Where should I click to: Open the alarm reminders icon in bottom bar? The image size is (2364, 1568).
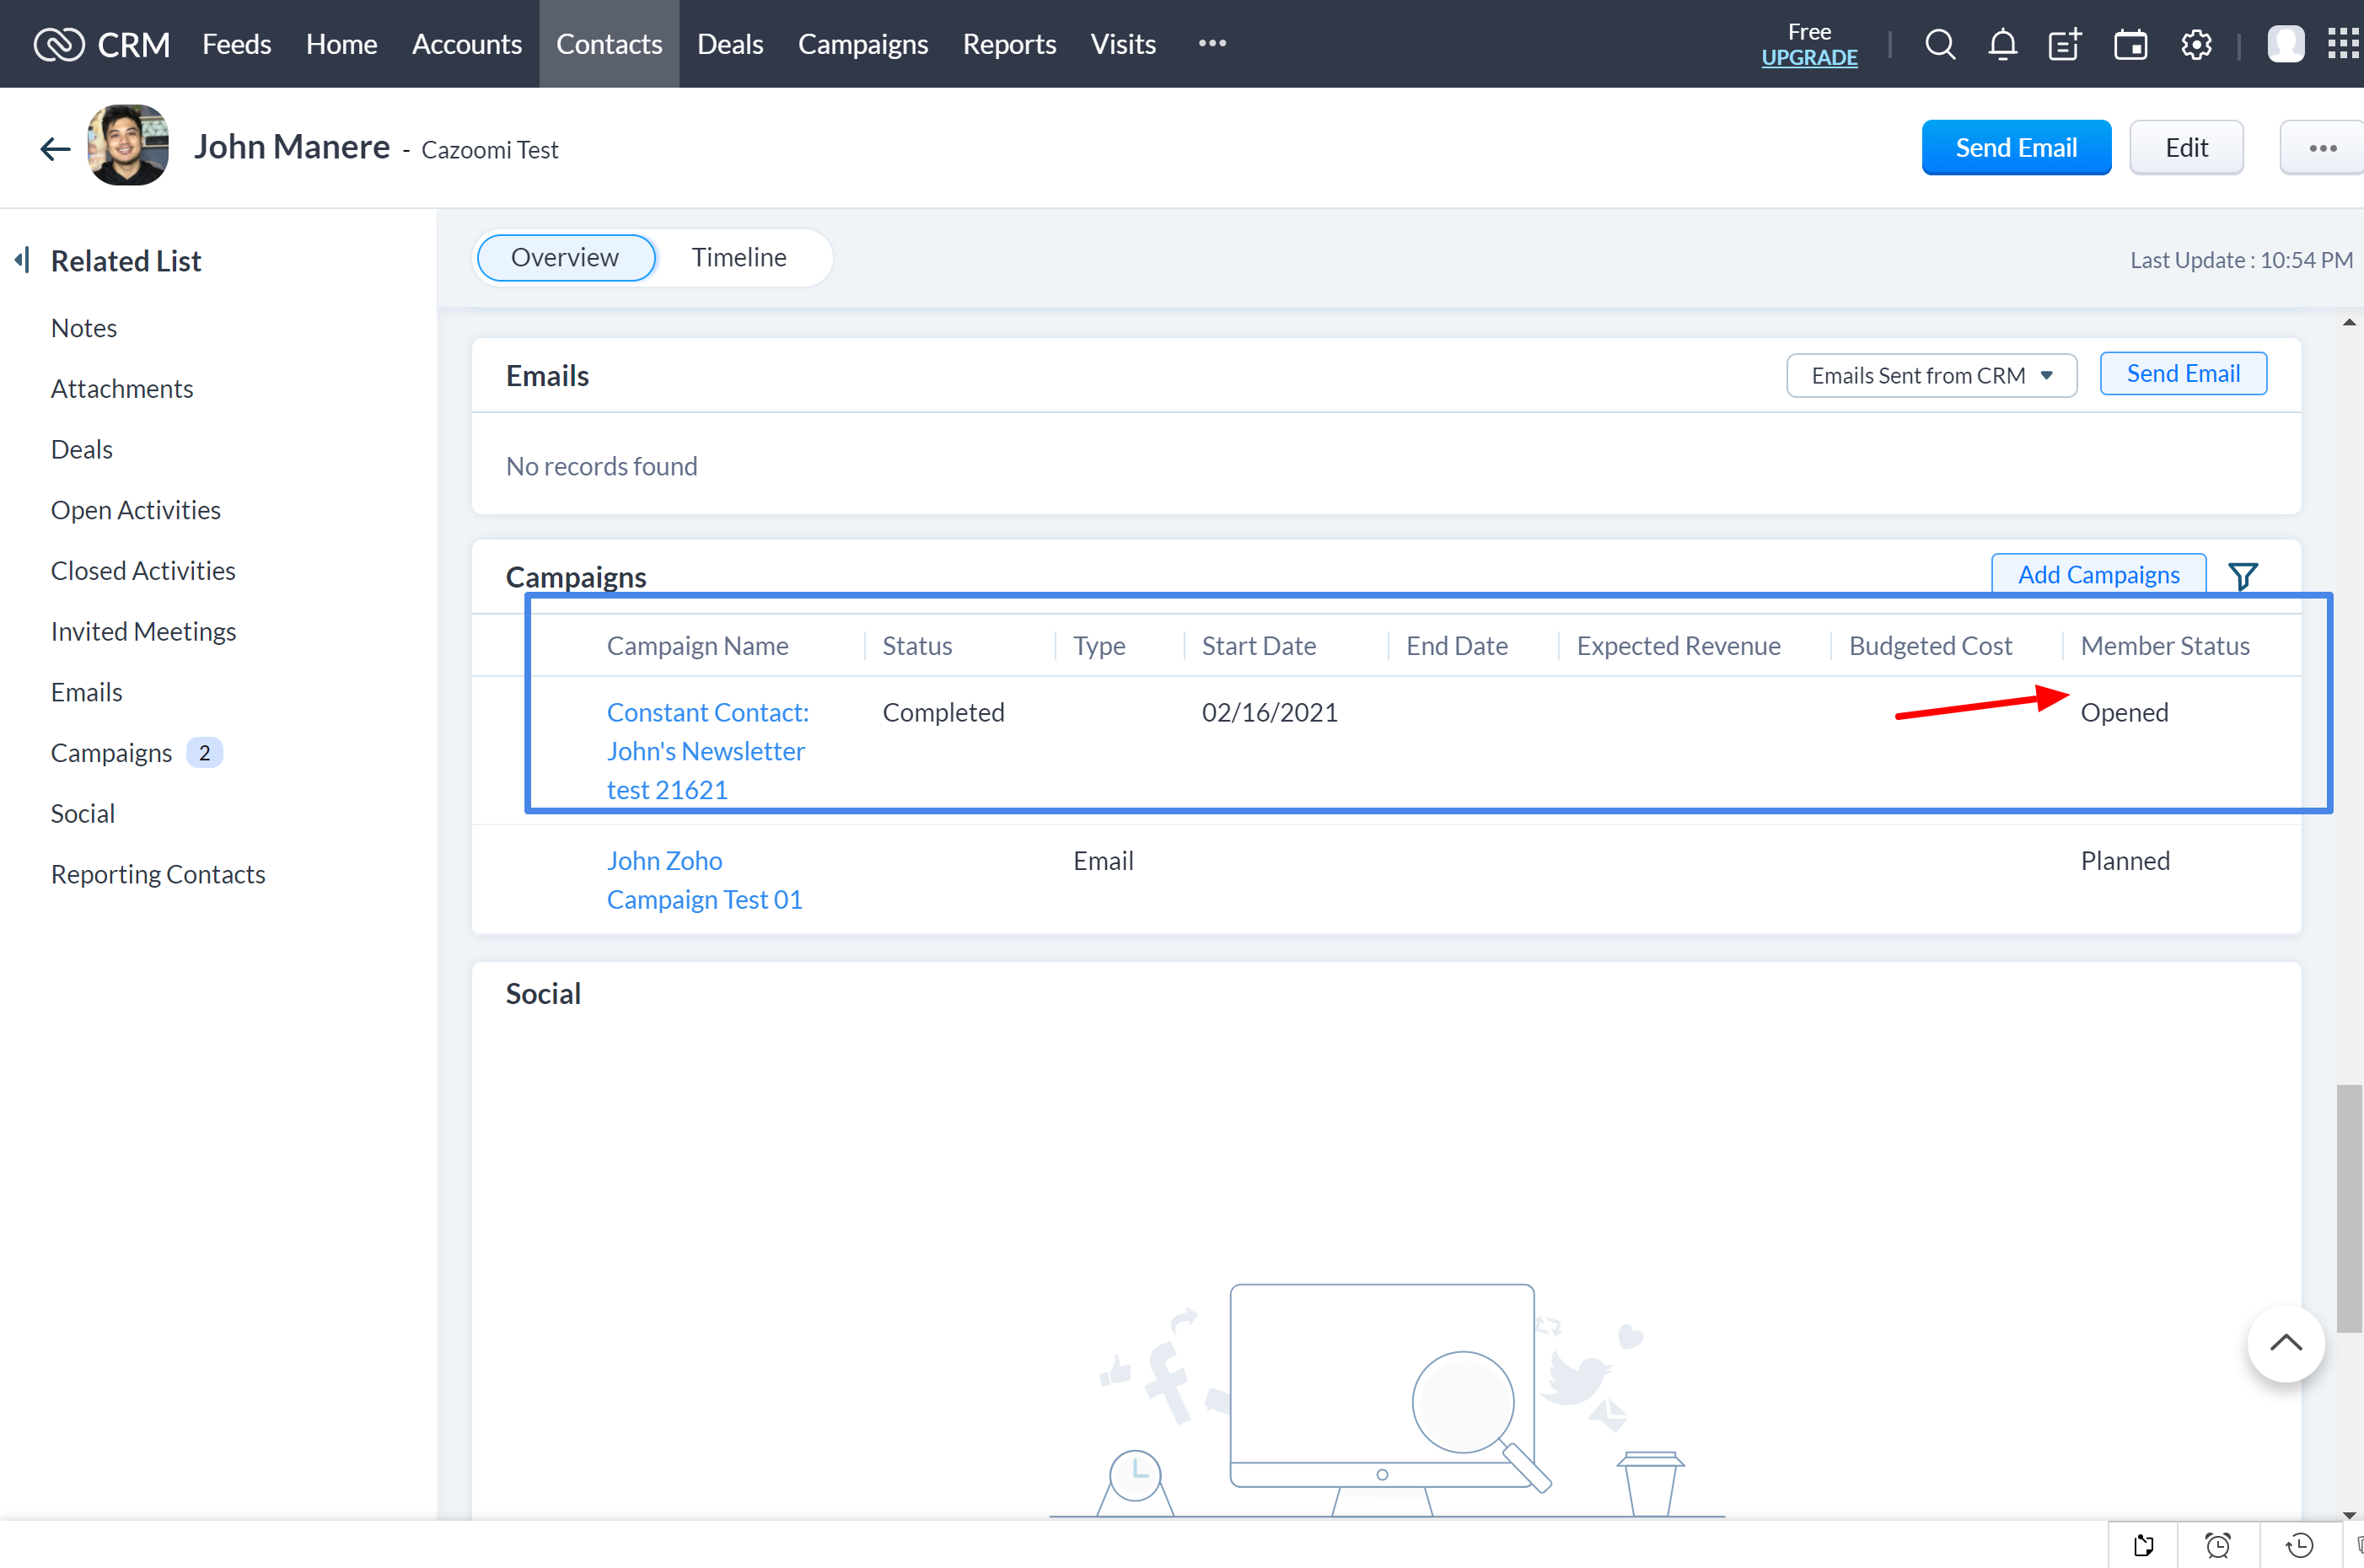(x=2218, y=1544)
